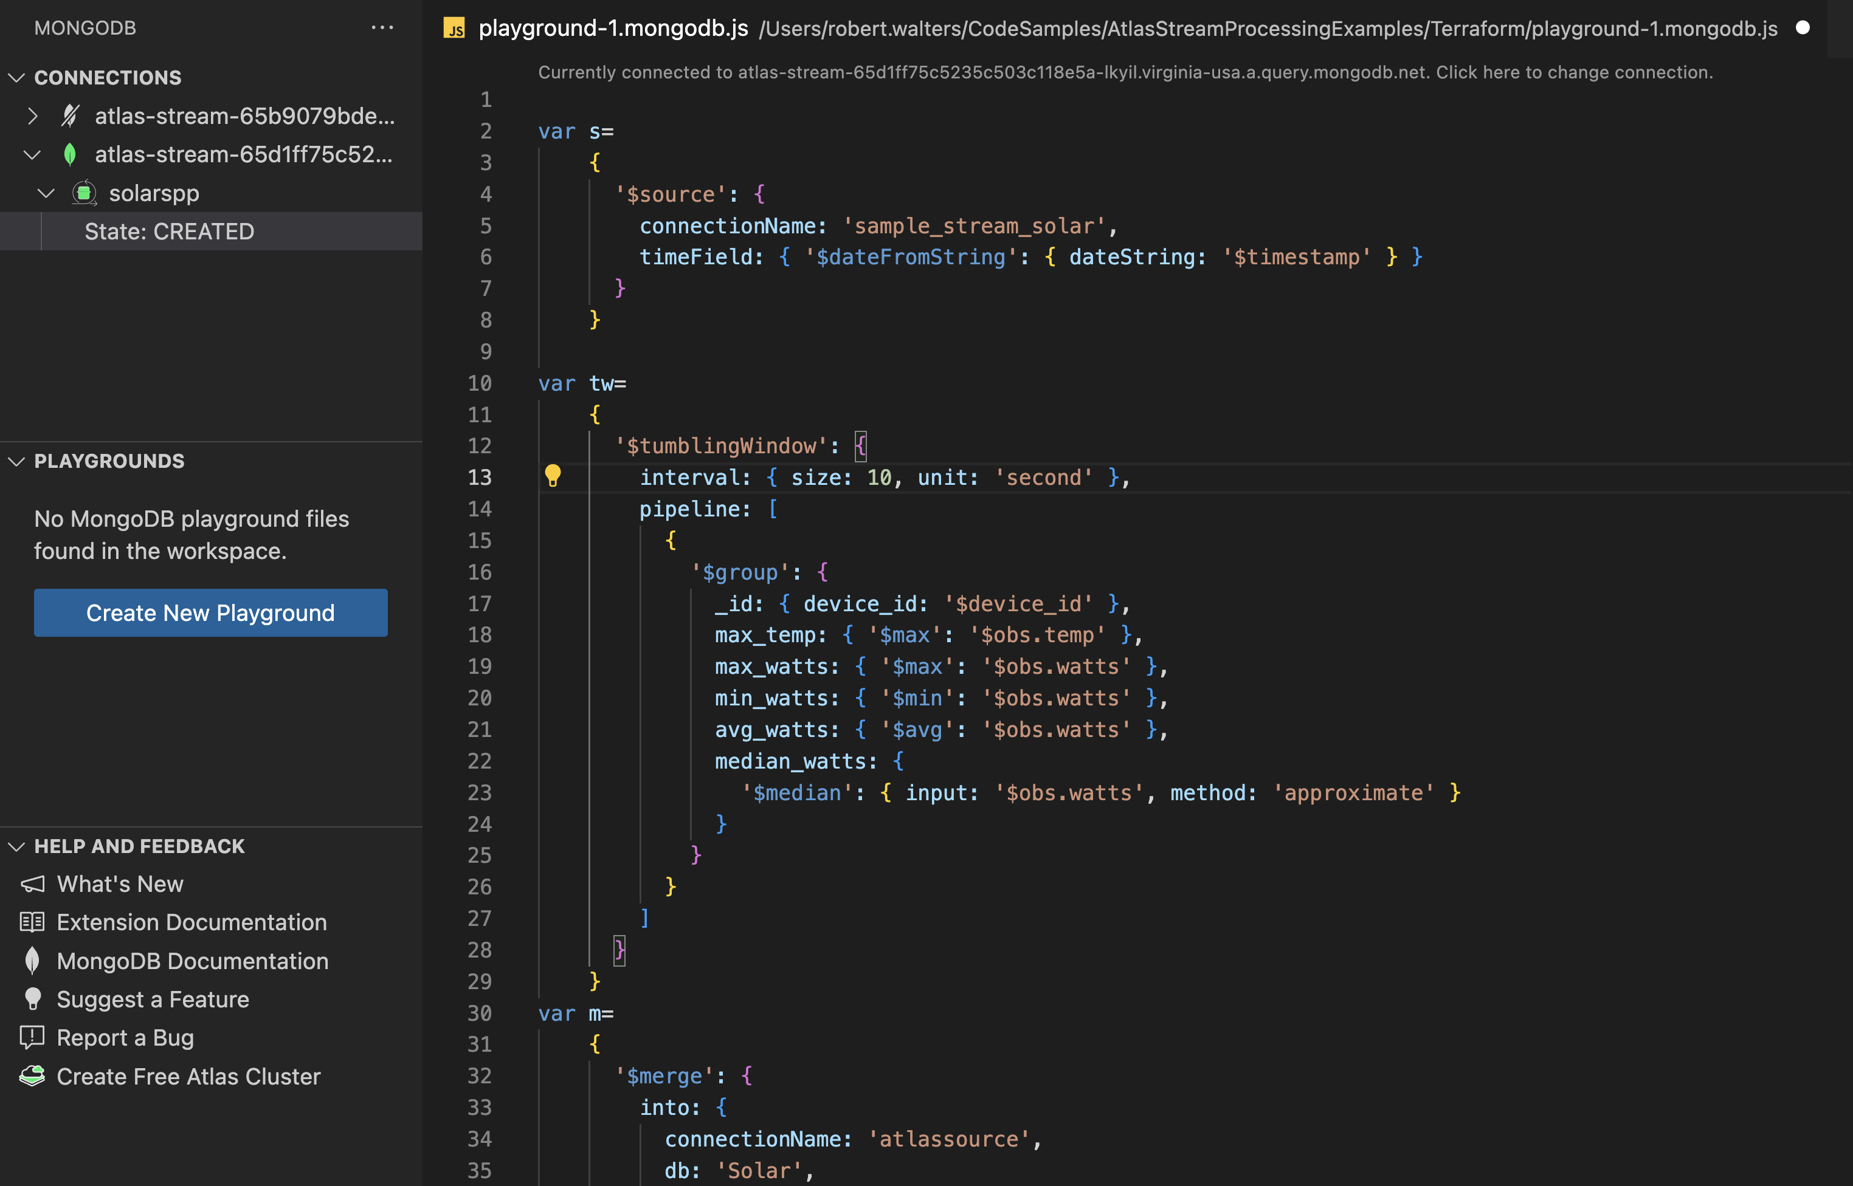The height and width of the screenshot is (1186, 1853).
Task: Select the playground-1.mongodb.js editor tab
Action: [x=613, y=29]
